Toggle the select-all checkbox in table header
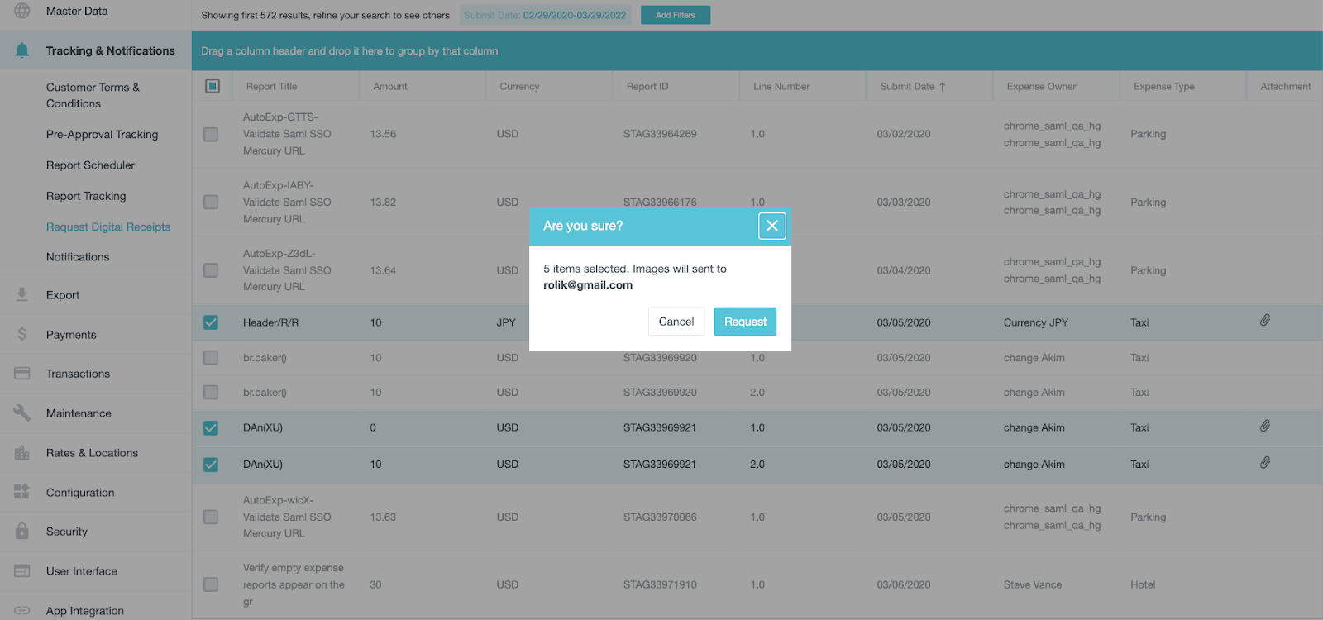 [213, 86]
